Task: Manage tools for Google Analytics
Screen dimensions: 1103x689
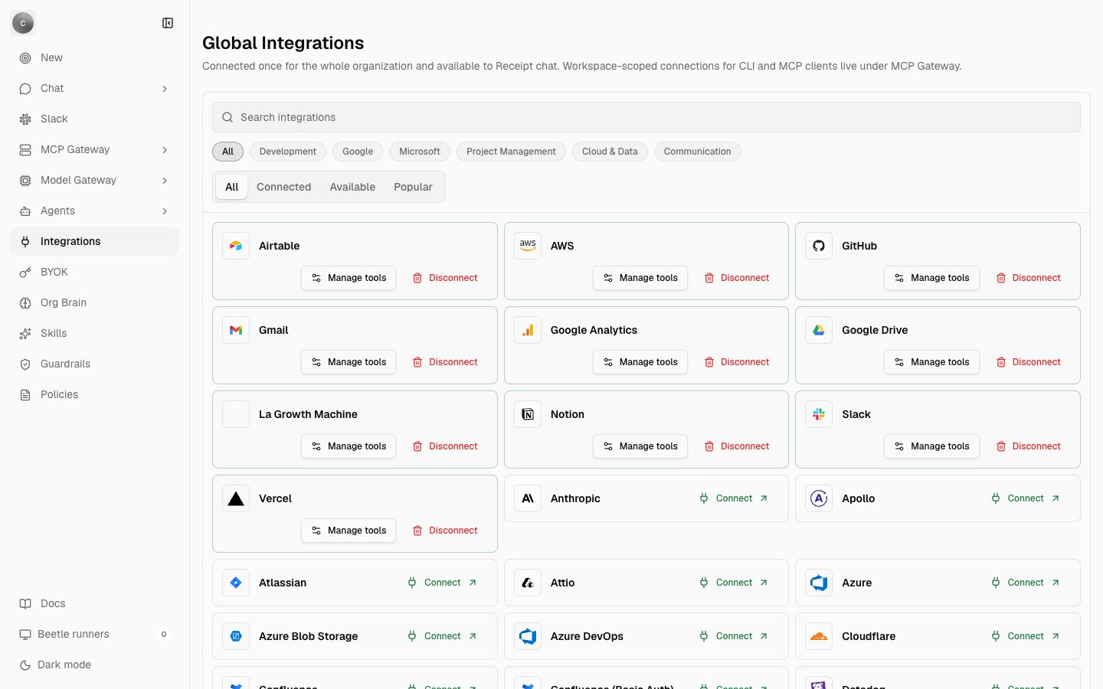Action: (x=640, y=362)
